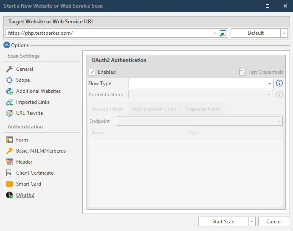Image resolution: width=293 pixels, height=231 pixels.
Task: Click the empty Value cell in first row
Action: click(234, 143)
